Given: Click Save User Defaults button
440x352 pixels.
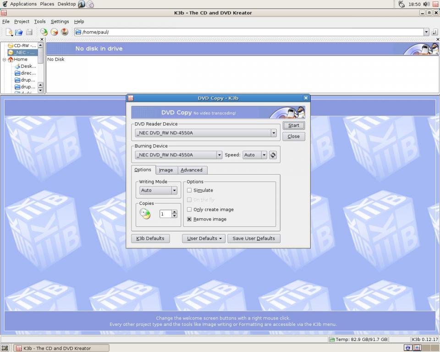Looking at the screenshot, I should pyautogui.click(x=253, y=239).
